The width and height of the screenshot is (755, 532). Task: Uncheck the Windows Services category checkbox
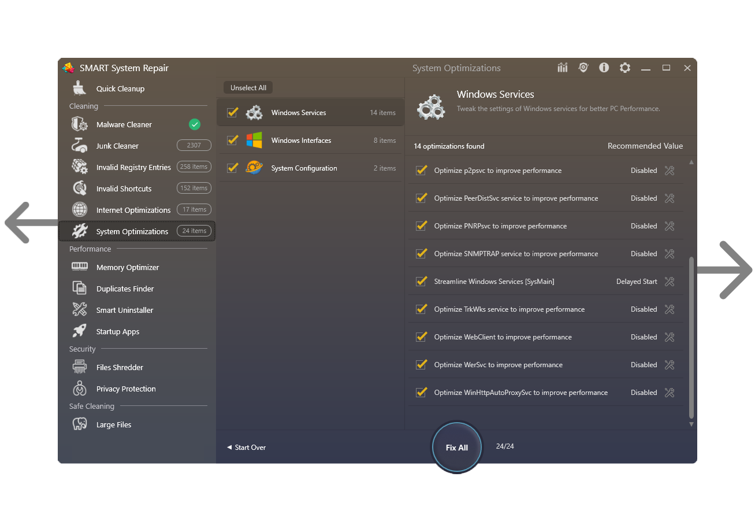[233, 112]
